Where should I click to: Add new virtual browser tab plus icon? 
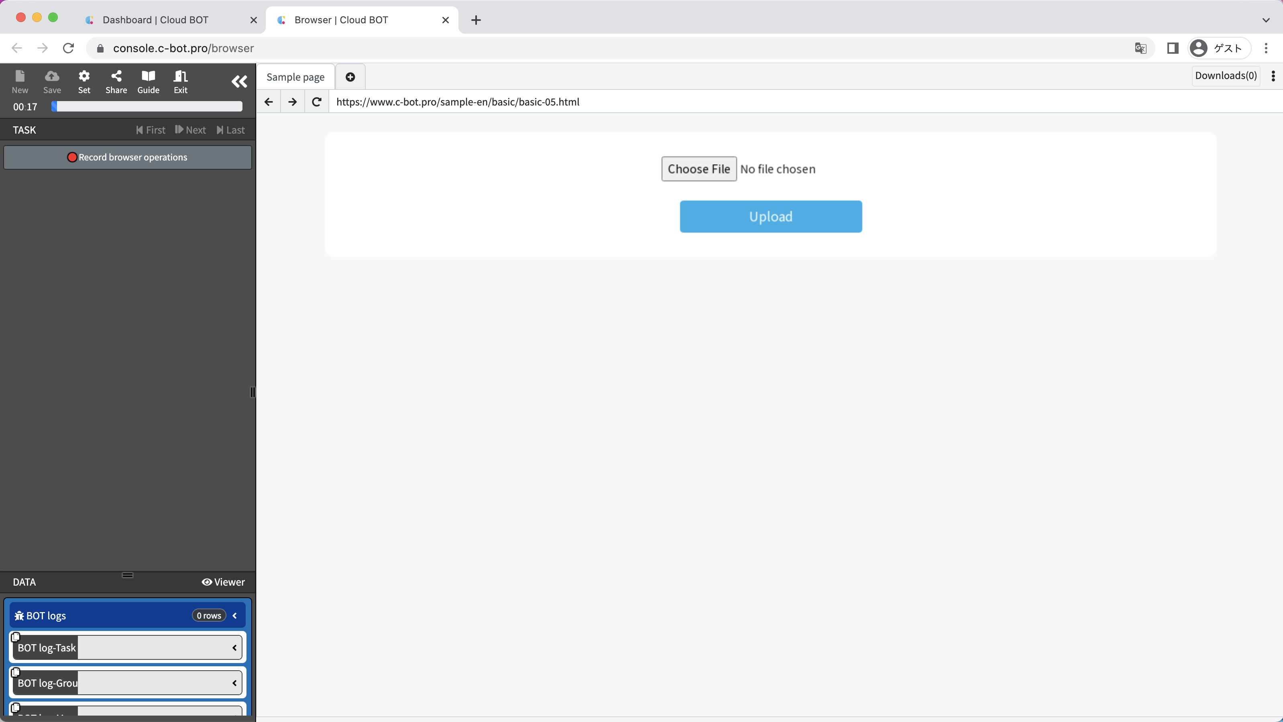coord(350,77)
